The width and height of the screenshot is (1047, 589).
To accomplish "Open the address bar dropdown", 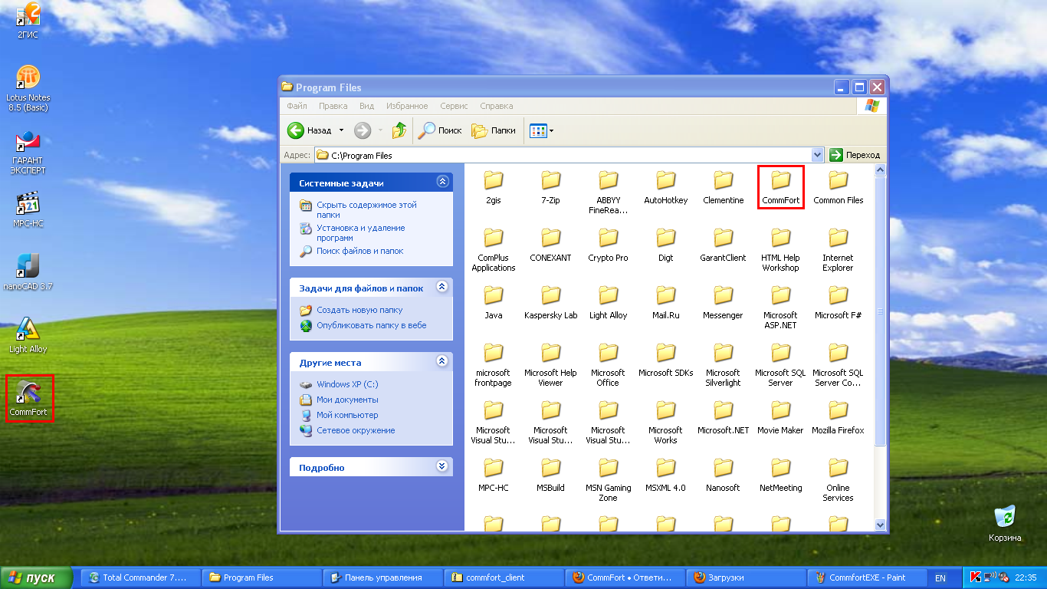I will [817, 155].
